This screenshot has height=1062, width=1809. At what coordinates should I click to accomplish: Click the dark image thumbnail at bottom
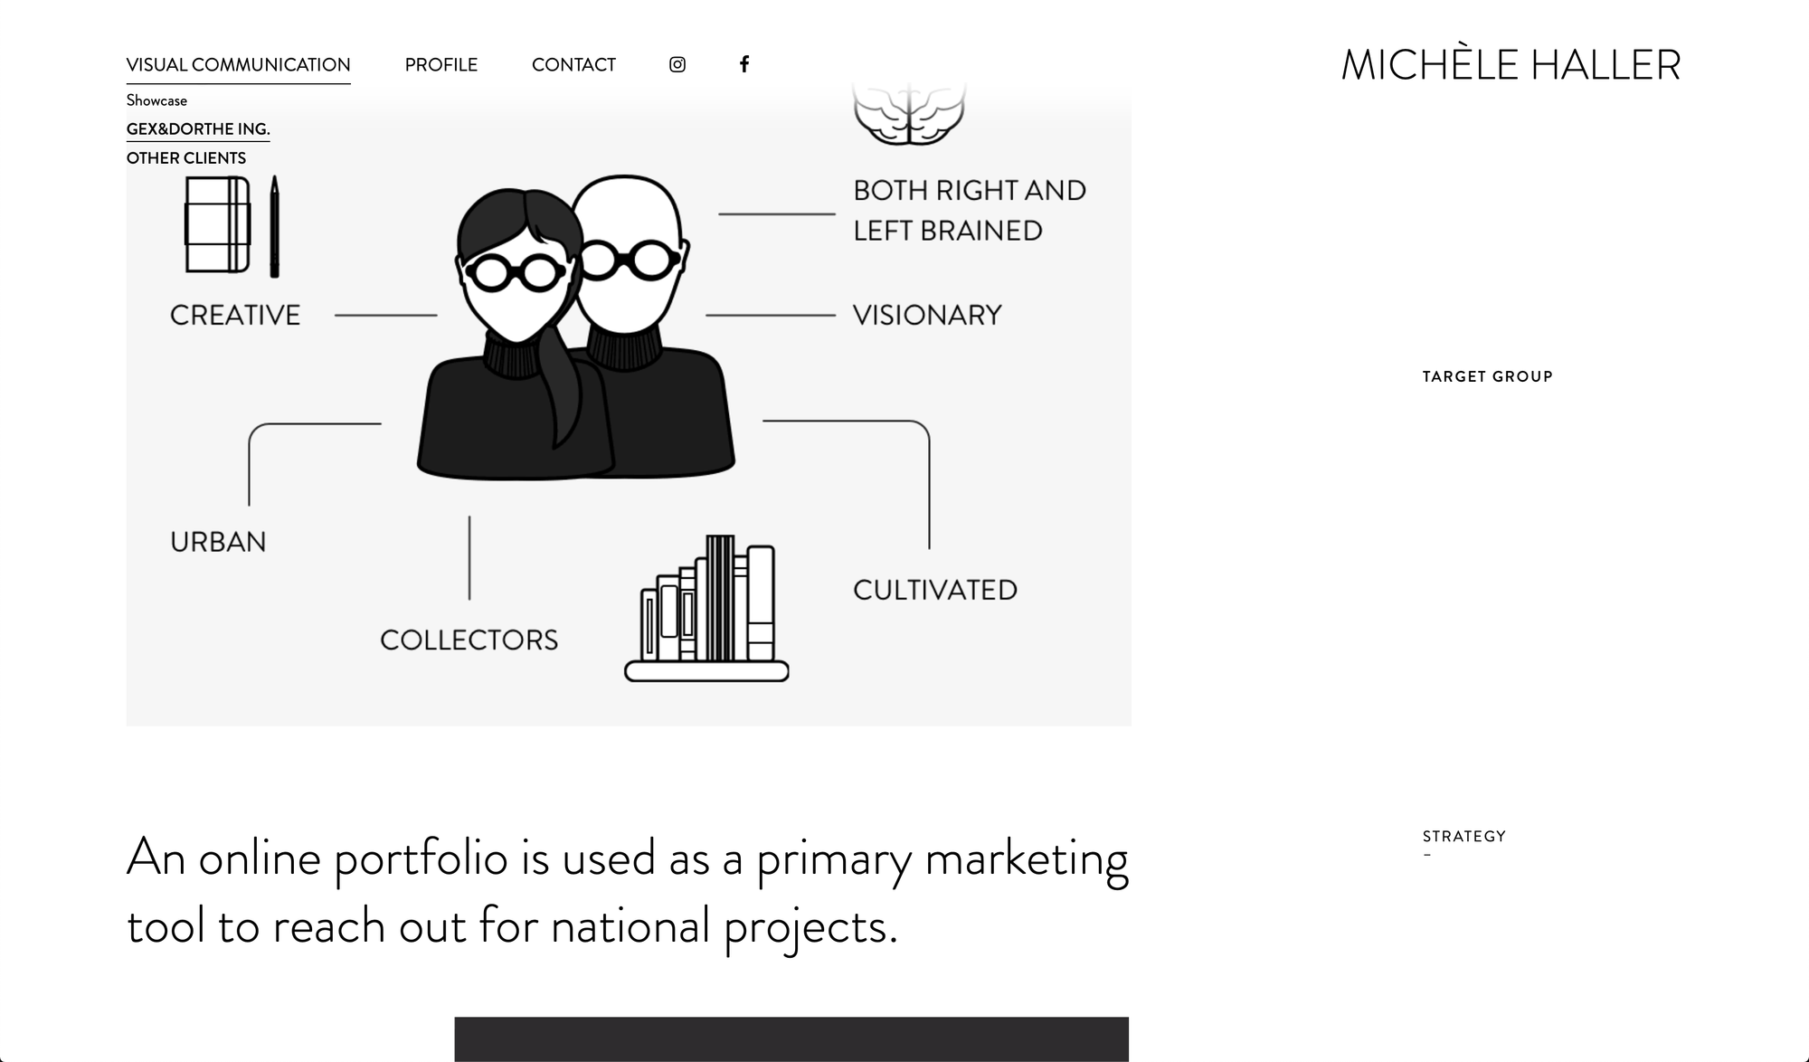pos(791,1038)
